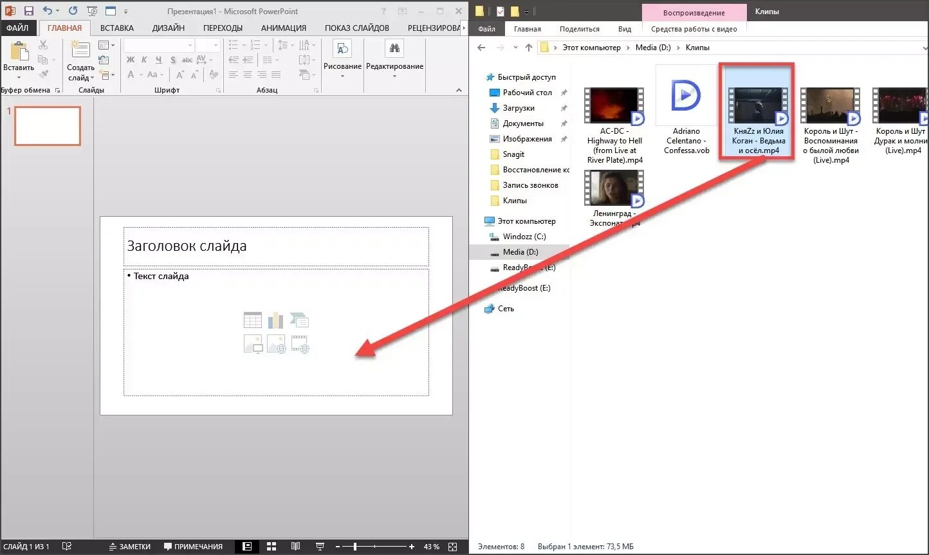Toggle strikethrough abc formatting
The height and width of the screenshot is (555, 929).
click(x=187, y=60)
